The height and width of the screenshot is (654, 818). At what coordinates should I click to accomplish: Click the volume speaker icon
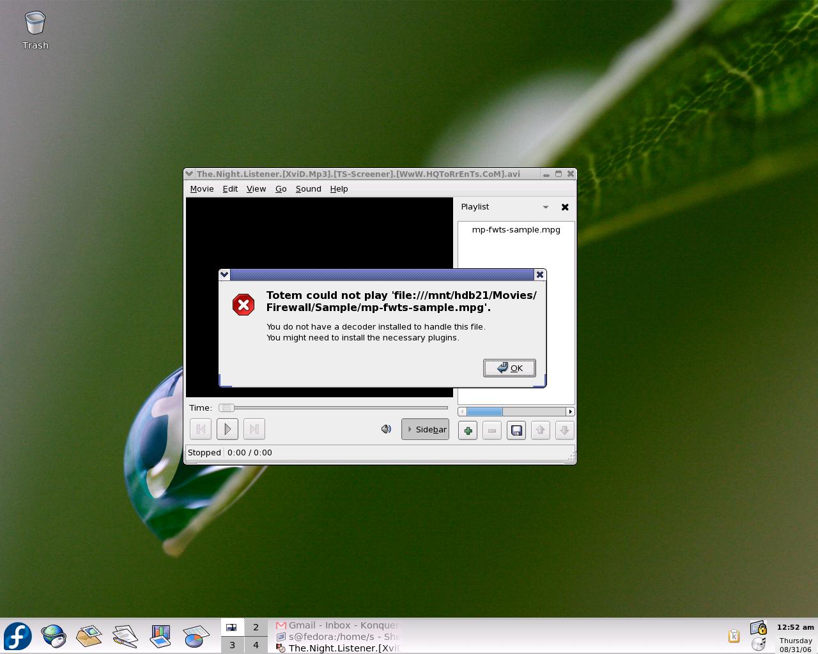click(386, 429)
